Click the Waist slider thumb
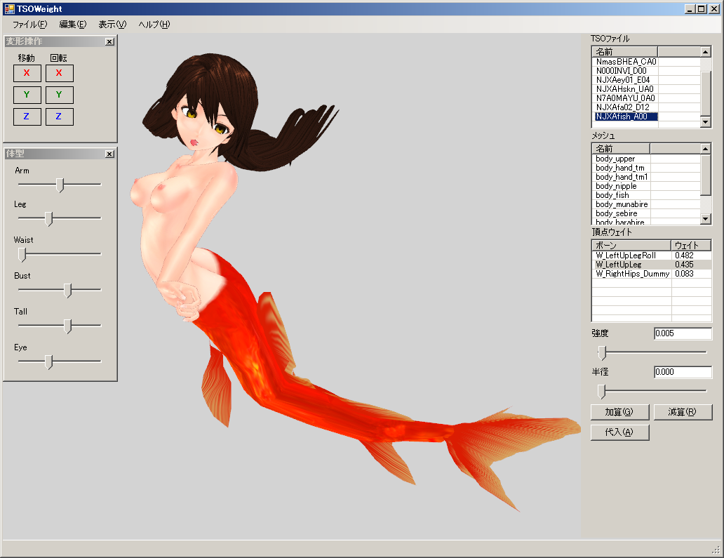Image resolution: width=724 pixels, height=558 pixels. (22, 254)
